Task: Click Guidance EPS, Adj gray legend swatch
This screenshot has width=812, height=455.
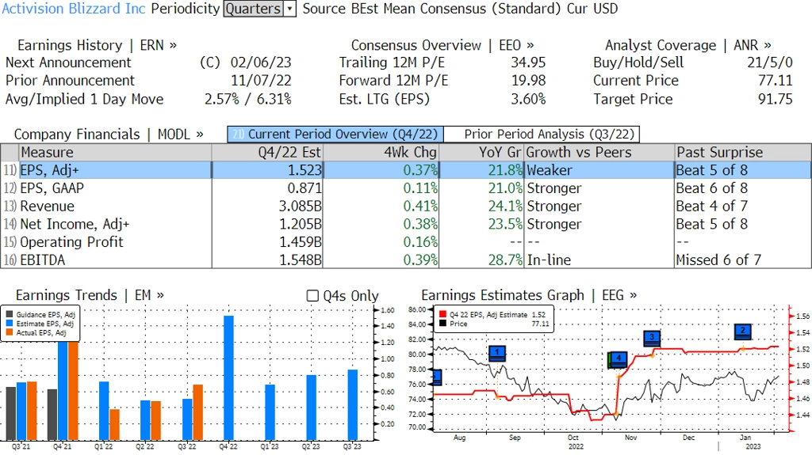Action: 10,314
